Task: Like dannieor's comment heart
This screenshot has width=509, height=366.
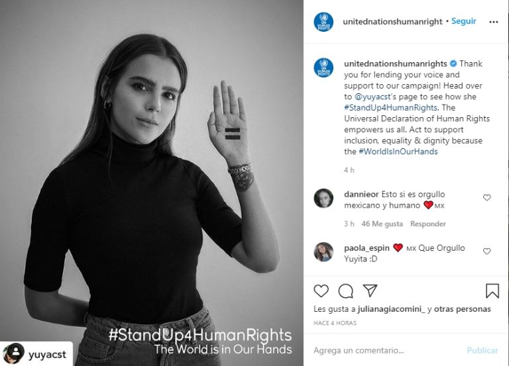Action: 486,197
